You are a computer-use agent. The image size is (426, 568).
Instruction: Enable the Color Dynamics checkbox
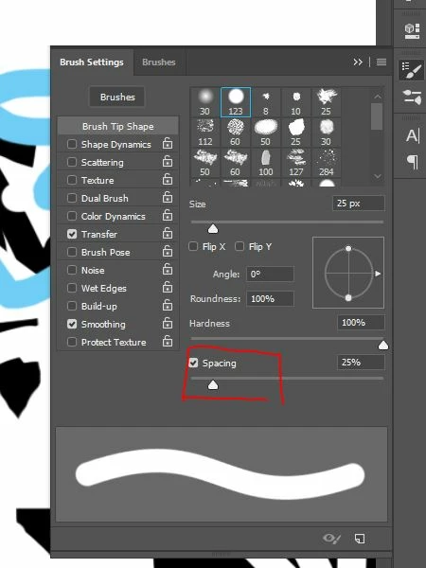coord(72,216)
